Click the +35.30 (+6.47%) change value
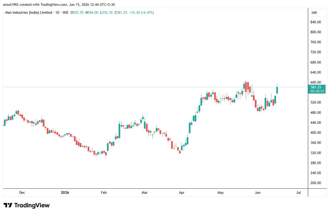This screenshot has height=214, width=330. (141, 13)
